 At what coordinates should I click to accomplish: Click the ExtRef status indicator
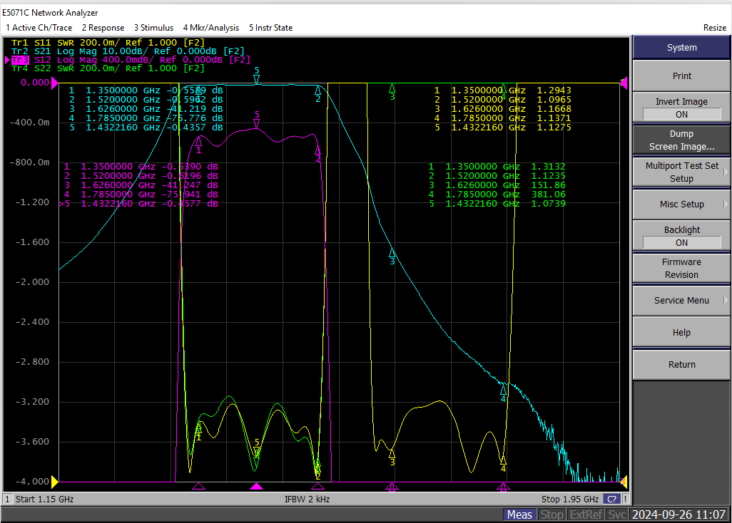[x=586, y=514]
